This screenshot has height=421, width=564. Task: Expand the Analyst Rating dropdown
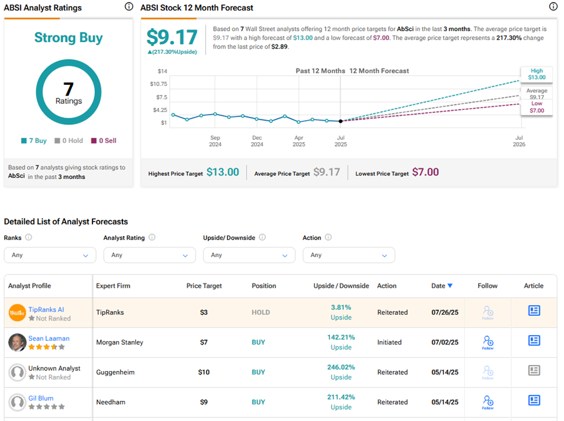(149, 255)
